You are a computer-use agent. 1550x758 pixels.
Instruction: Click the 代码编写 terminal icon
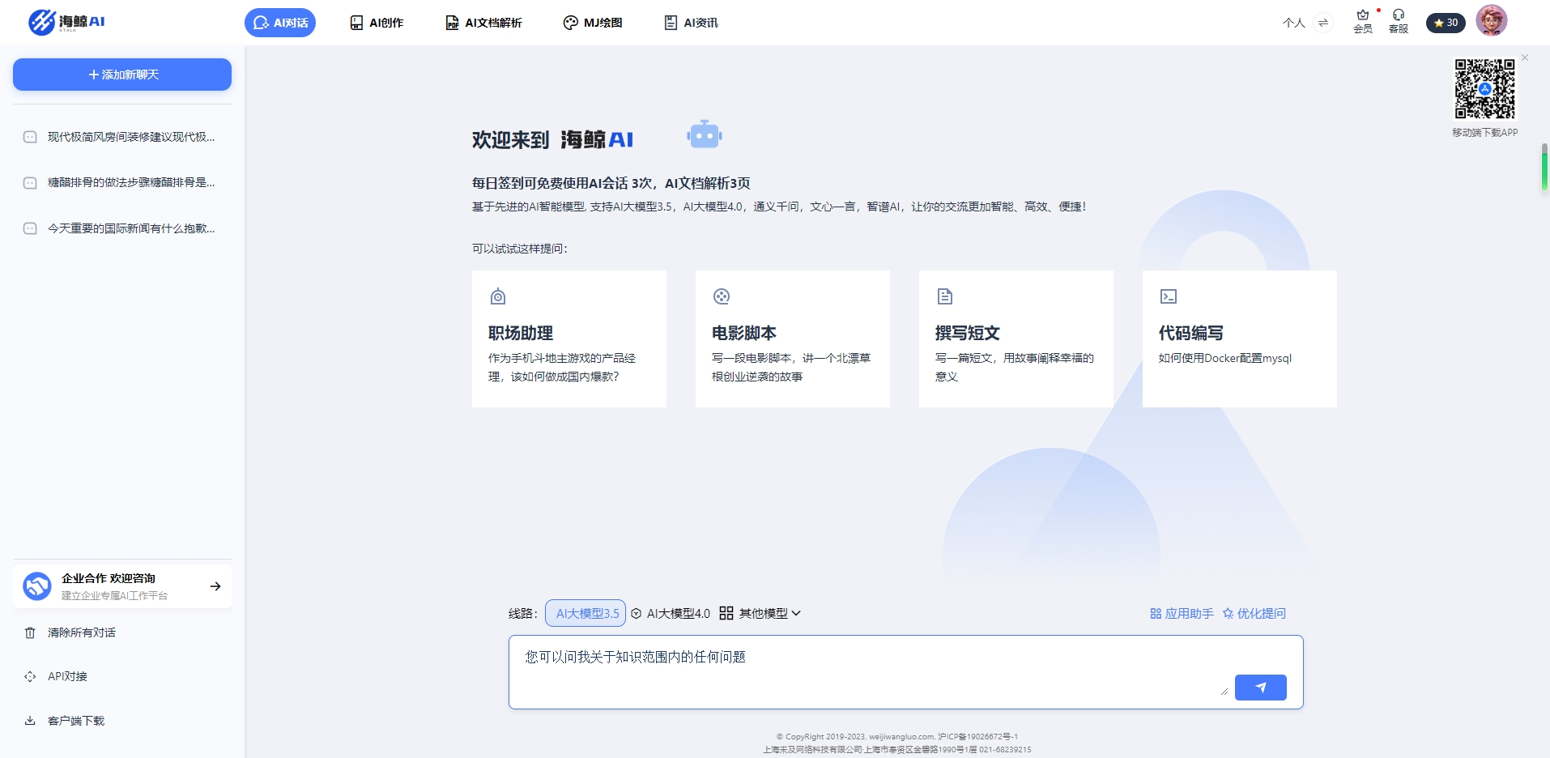pyautogui.click(x=1169, y=296)
